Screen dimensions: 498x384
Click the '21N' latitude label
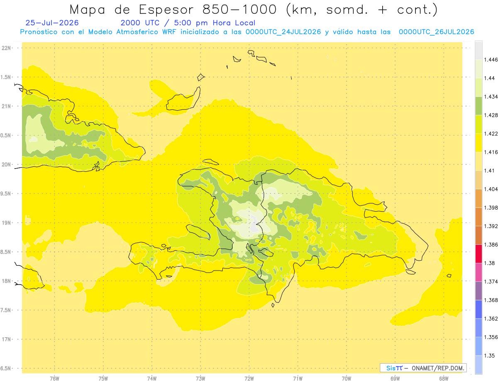pyautogui.click(x=6, y=106)
